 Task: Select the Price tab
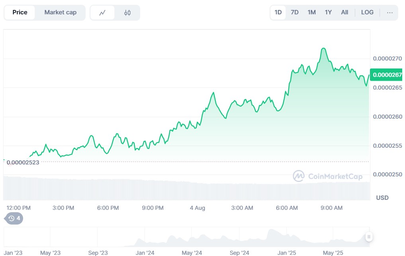[x=20, y=12]
